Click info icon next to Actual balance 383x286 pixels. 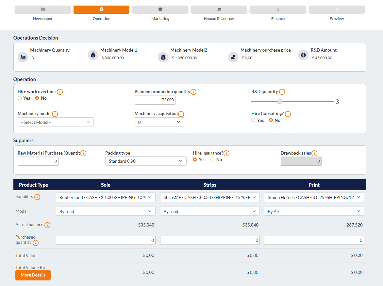pos(47,225)
